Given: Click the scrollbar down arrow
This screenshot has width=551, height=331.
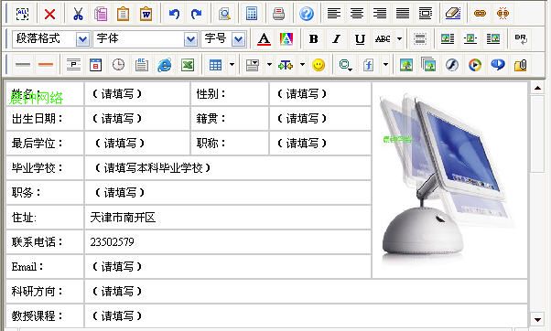Looking at the screenshot, I should coord(537,319).
